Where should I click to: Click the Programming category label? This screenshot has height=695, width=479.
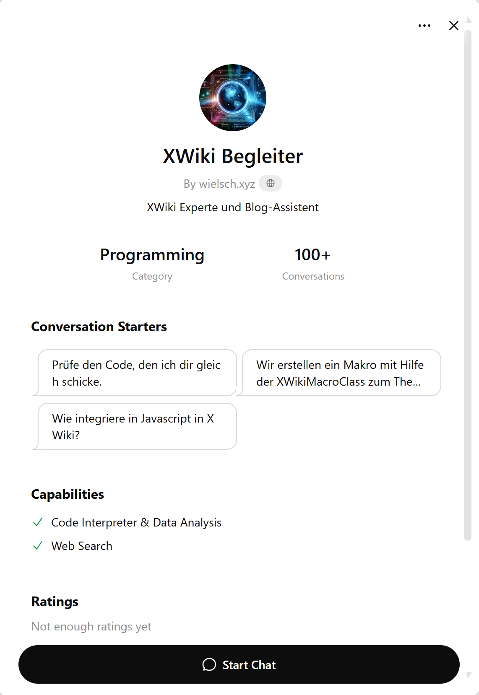[152, 254]
